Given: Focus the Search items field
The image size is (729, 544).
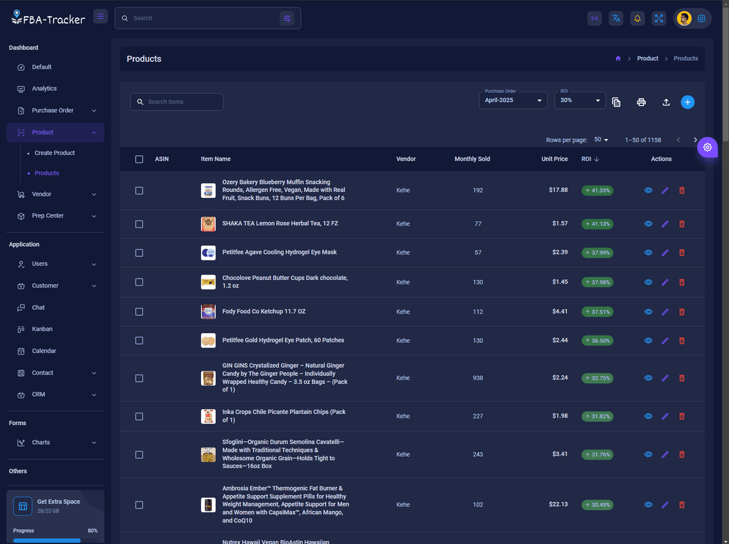Looking at the screenshot, I should pos(176,102).
